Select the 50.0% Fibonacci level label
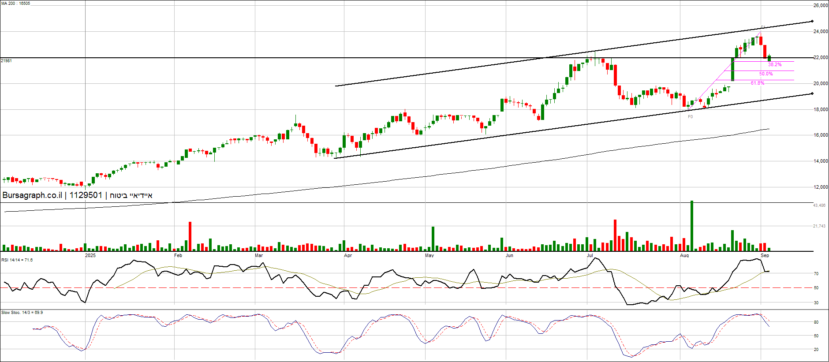 [x=766, y=74]
